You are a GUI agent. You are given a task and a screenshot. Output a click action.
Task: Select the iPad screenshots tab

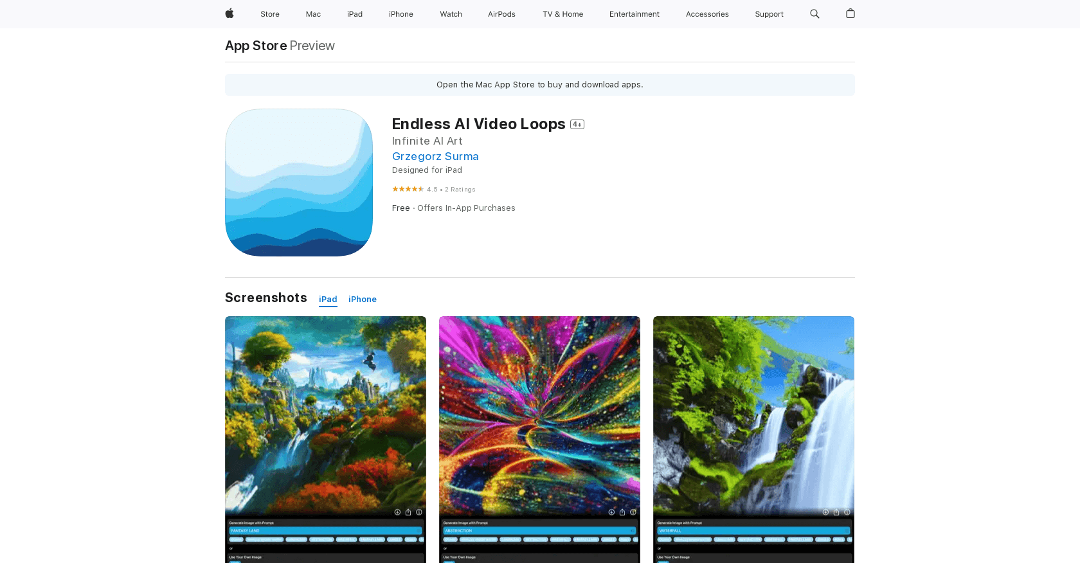pos(328,299)
